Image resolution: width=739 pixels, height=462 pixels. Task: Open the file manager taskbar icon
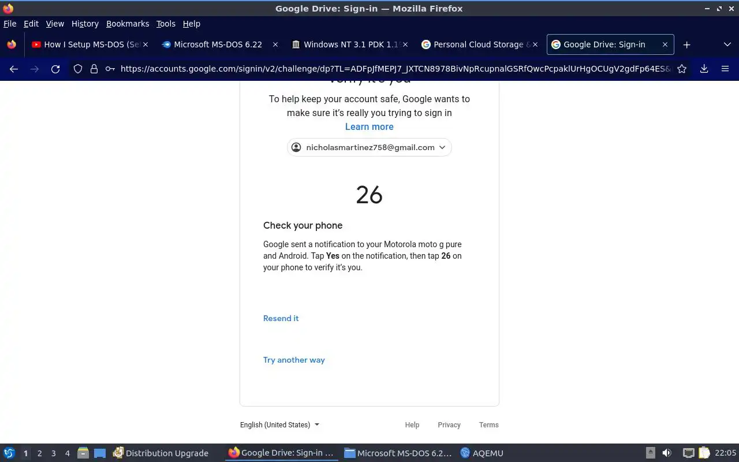point(83,453)
